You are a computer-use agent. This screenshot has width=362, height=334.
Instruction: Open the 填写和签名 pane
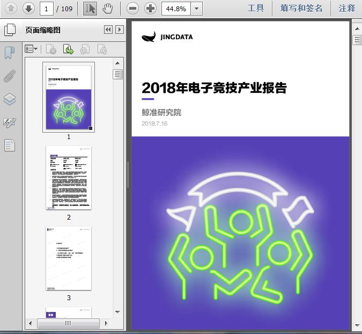[301, 9]
